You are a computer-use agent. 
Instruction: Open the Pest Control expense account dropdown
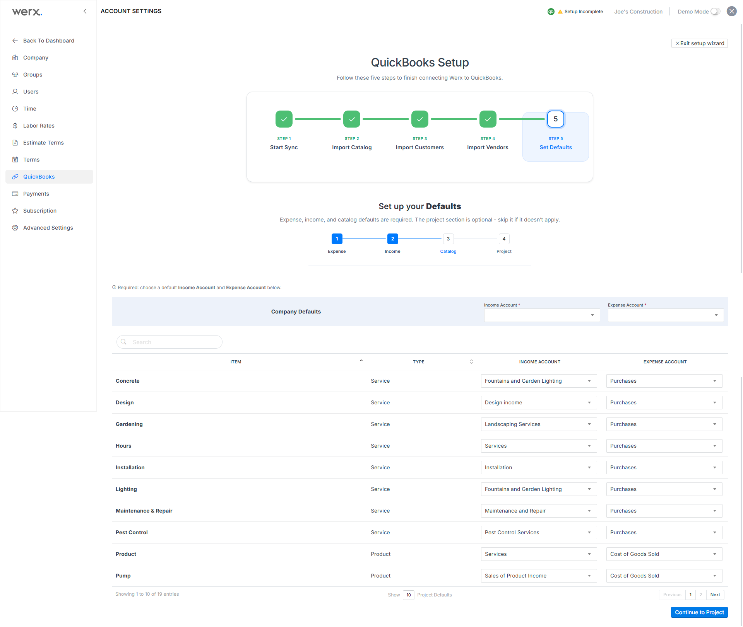[x=664, y=533]
